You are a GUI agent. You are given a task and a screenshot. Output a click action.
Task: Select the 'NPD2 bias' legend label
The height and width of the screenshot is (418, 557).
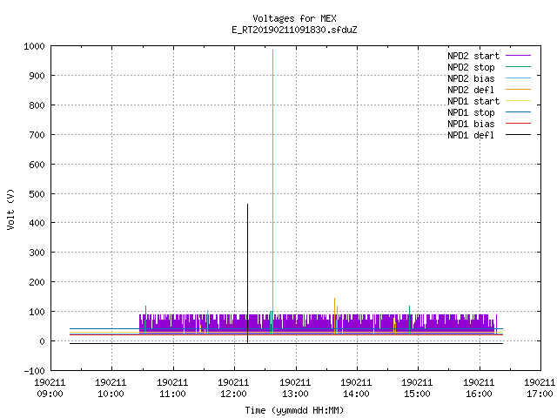[x=471, y=78]
